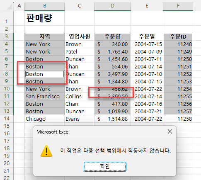Click the 영업사원 header cell
201x180 pixels.
pyautogui.click(x=79, y=36)
